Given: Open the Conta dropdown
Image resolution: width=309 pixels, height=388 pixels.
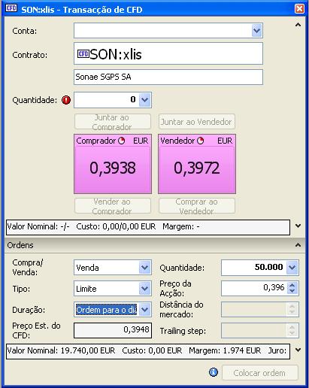Looking at the screenshot, I should click(x=256, y=31).
